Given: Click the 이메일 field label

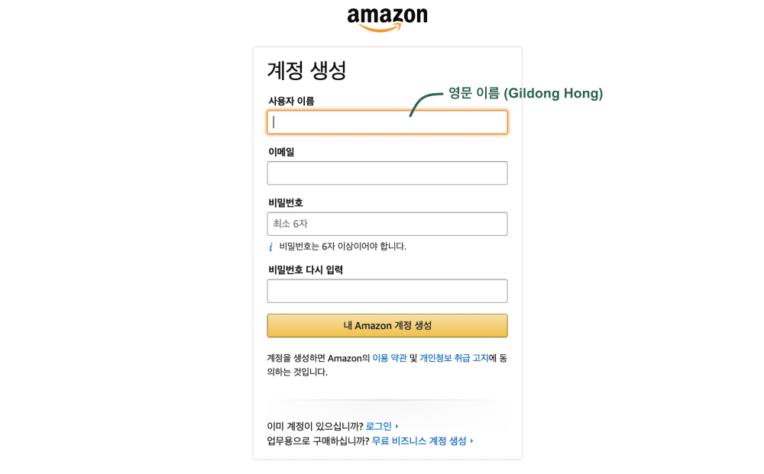Looking at the screenshot, I should (x=281, y=152).
